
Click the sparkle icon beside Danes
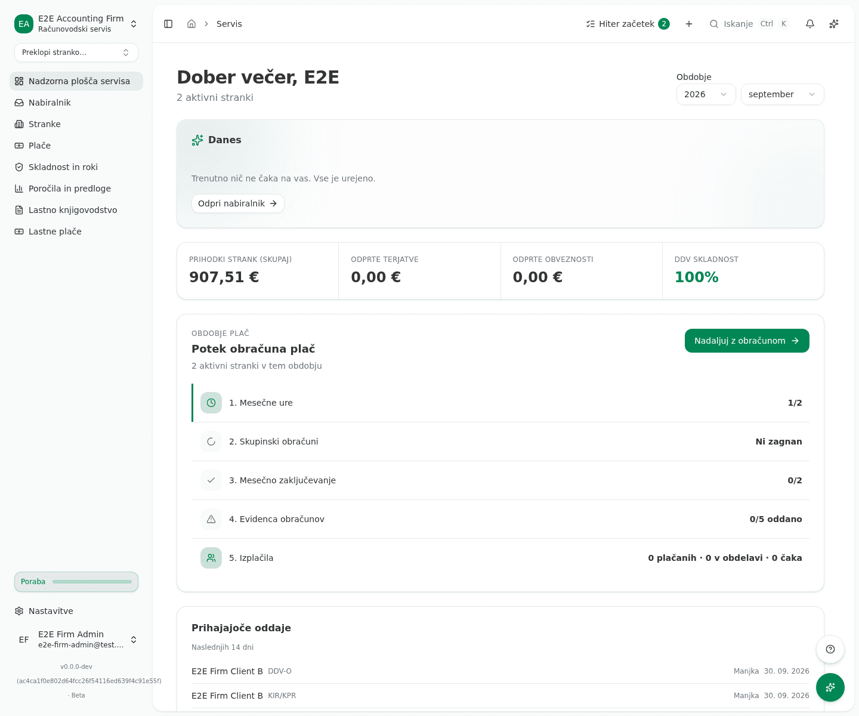(x=197, y=140)
